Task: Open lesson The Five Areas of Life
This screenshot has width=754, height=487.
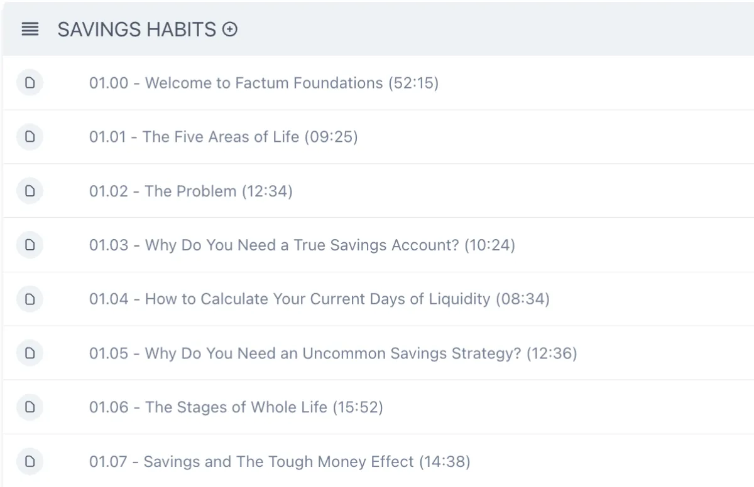Action: click(224, 137)
